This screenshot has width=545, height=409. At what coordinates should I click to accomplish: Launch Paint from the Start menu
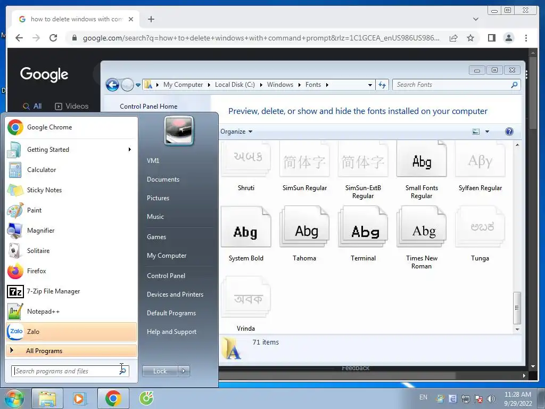coord(71,210)
